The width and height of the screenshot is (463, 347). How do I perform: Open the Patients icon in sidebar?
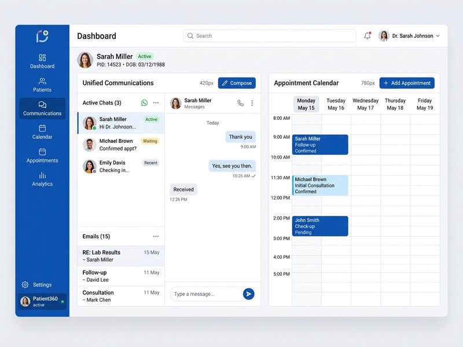42,82
